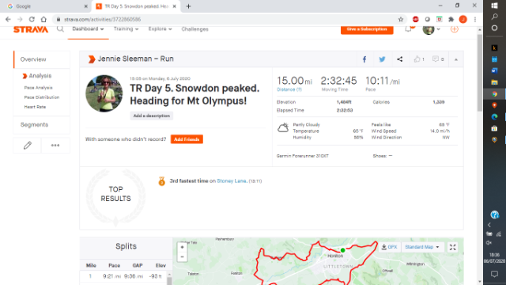
Task: Open the Standard Map dropdown
Action: click(x=422, y=247)
